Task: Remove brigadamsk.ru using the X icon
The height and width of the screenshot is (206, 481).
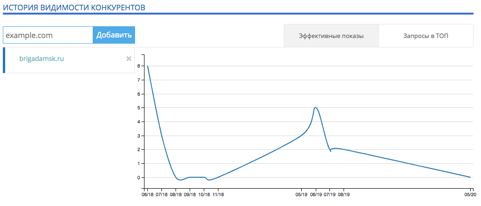Action: 128,59
